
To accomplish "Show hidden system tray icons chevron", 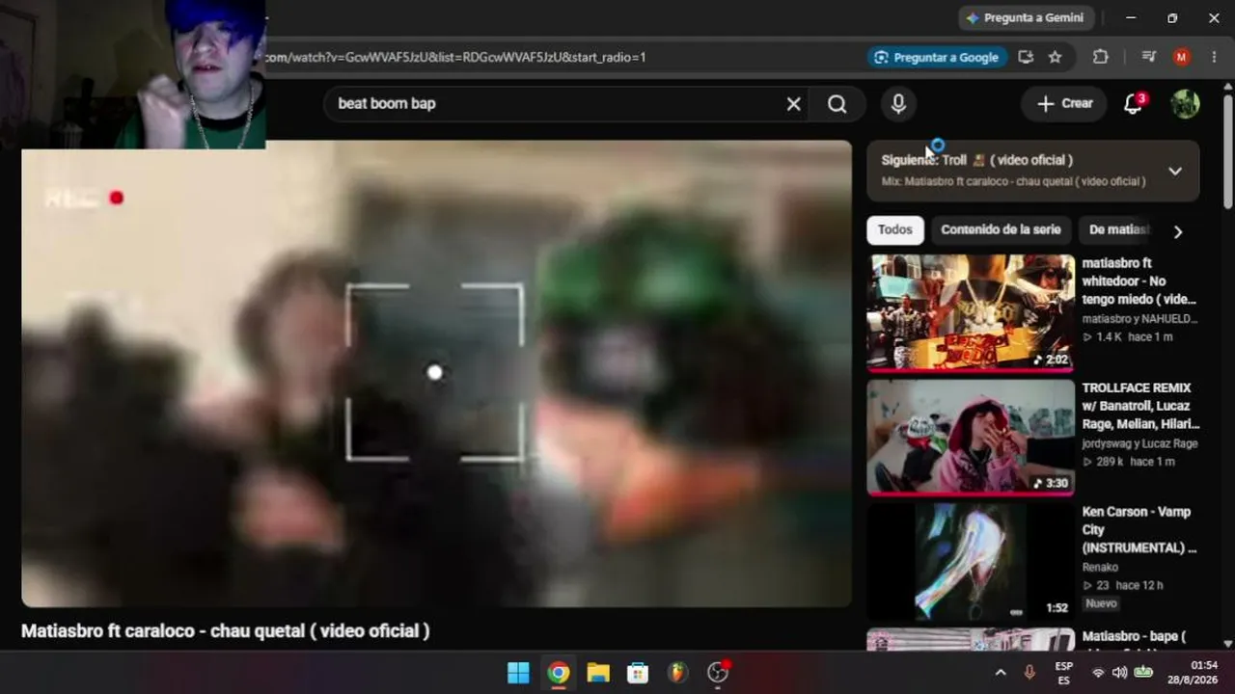I will [1001, 673].
